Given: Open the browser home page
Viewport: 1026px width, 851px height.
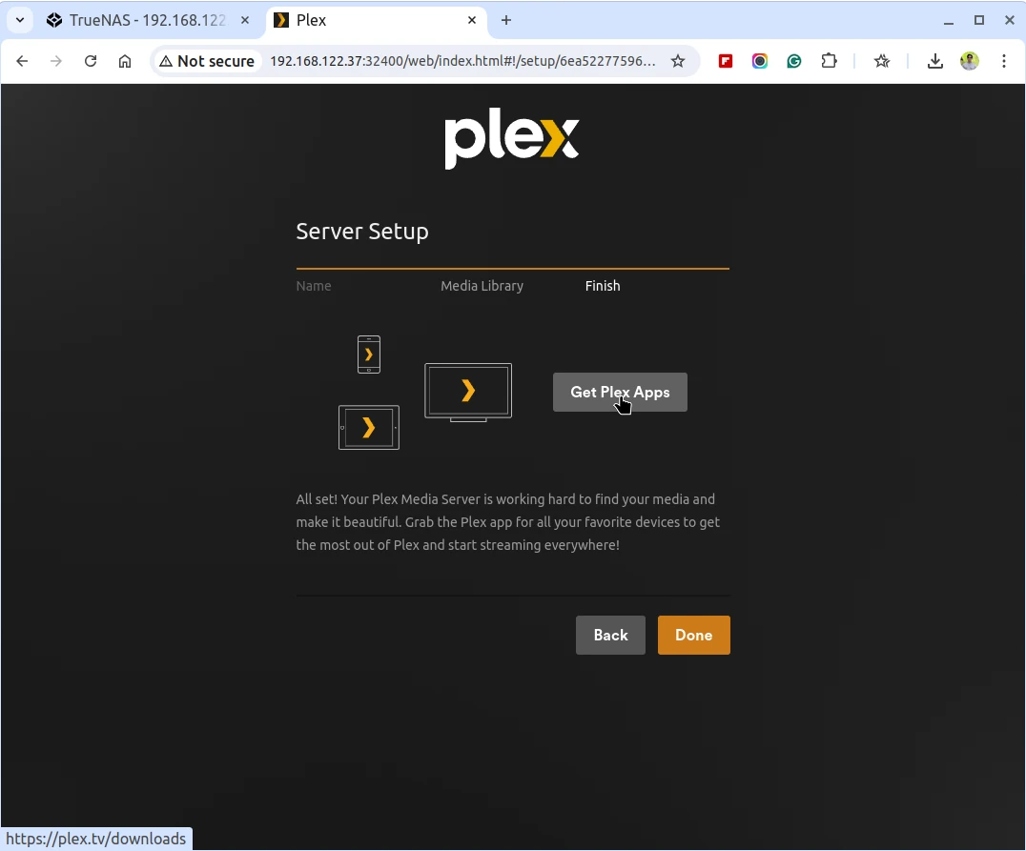Looking at the screenshot, I should click(125, 61).
